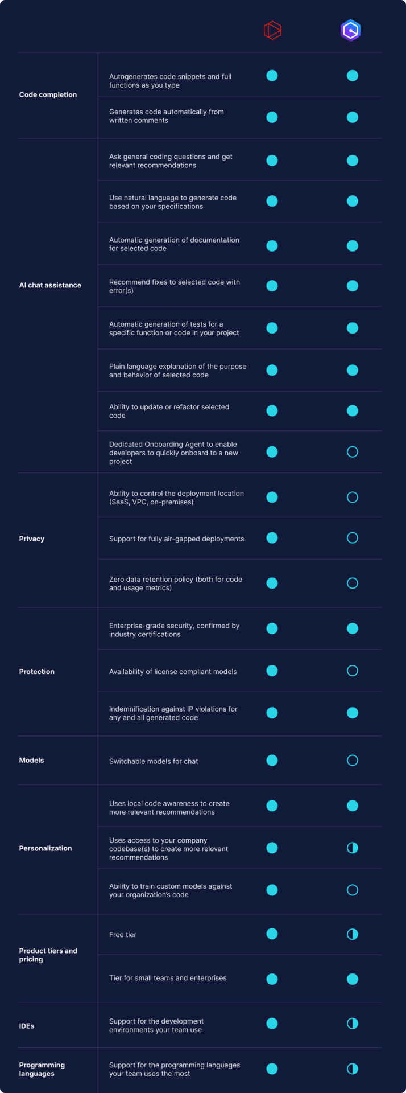Click empty circle for train custom models row

[x=353, y=890]
